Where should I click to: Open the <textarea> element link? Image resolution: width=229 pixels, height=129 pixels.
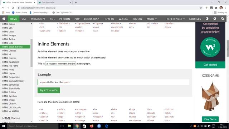pos(135,120)
